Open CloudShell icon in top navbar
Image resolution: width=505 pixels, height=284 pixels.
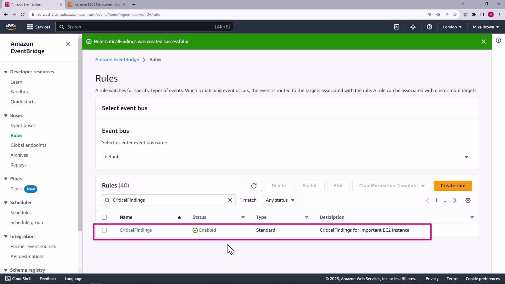click(397, 27)
